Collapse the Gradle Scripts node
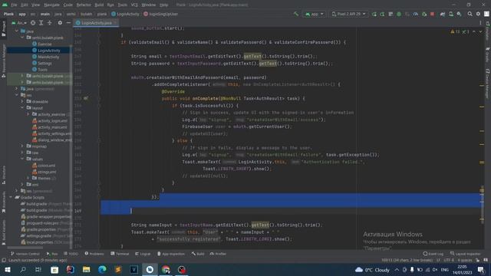Viewport: 491px width, 276px height. click(11, 198)
